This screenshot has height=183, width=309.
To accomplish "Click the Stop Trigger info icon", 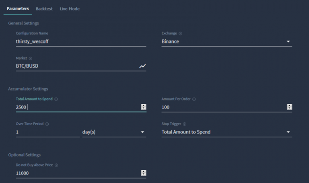I will (x=184, y=124).
